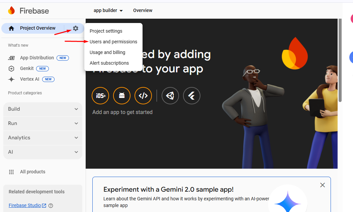
Task: Click the App Distribution icon
Action: pos(11,58)
